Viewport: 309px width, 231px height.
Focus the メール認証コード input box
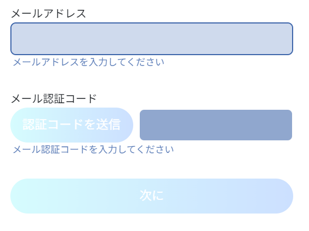pos(216,125)
